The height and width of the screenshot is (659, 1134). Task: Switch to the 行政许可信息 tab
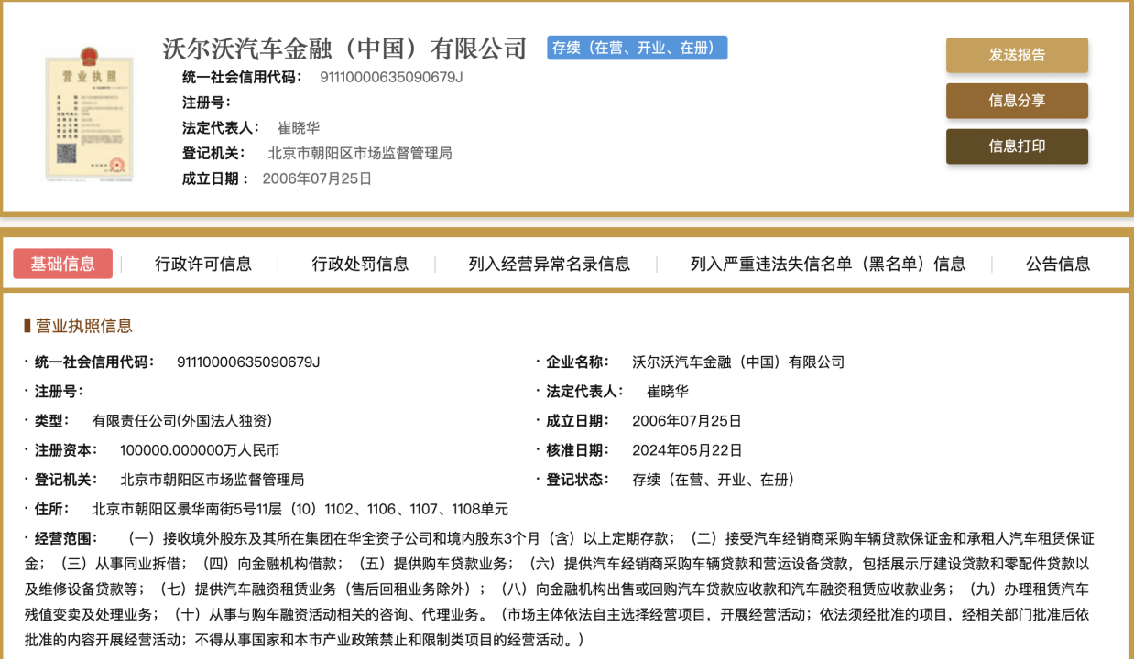pyautogui.click(x=203, y=265)
